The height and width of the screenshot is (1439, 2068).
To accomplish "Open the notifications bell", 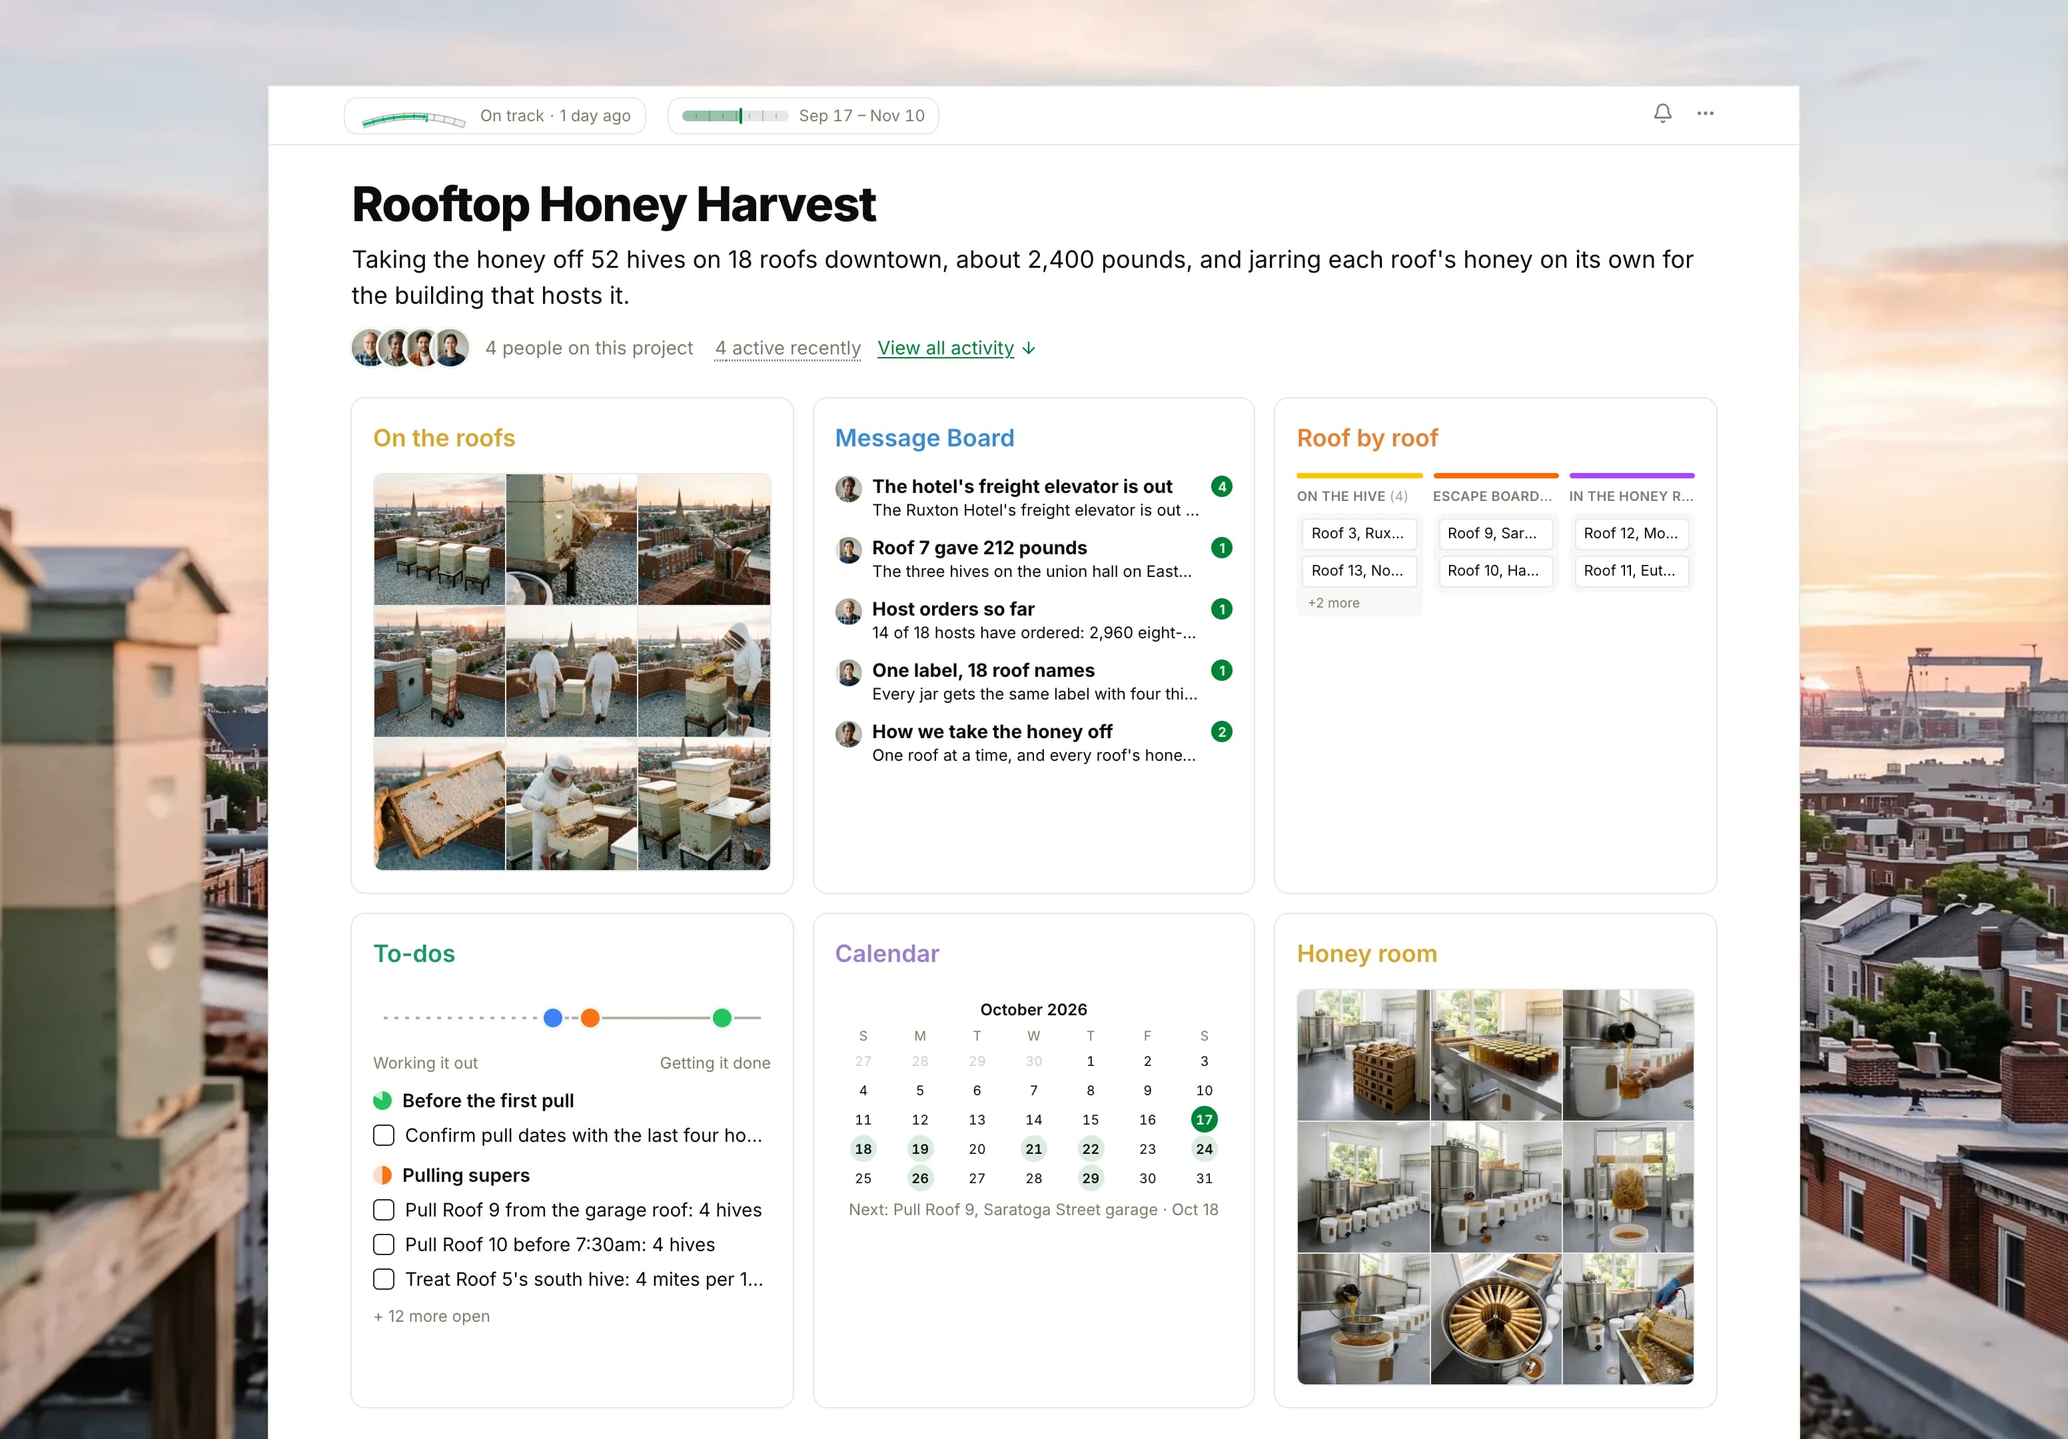I will click(x=1662, y=113).
